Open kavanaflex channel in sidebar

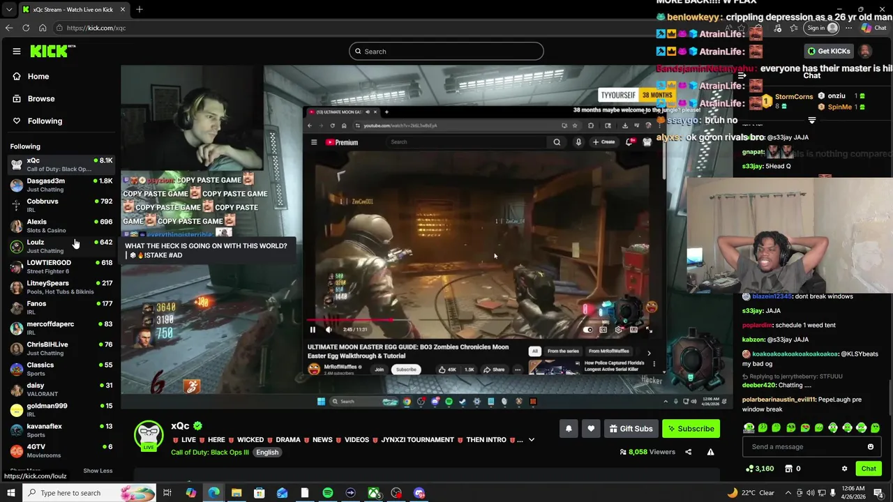(61, 430)
